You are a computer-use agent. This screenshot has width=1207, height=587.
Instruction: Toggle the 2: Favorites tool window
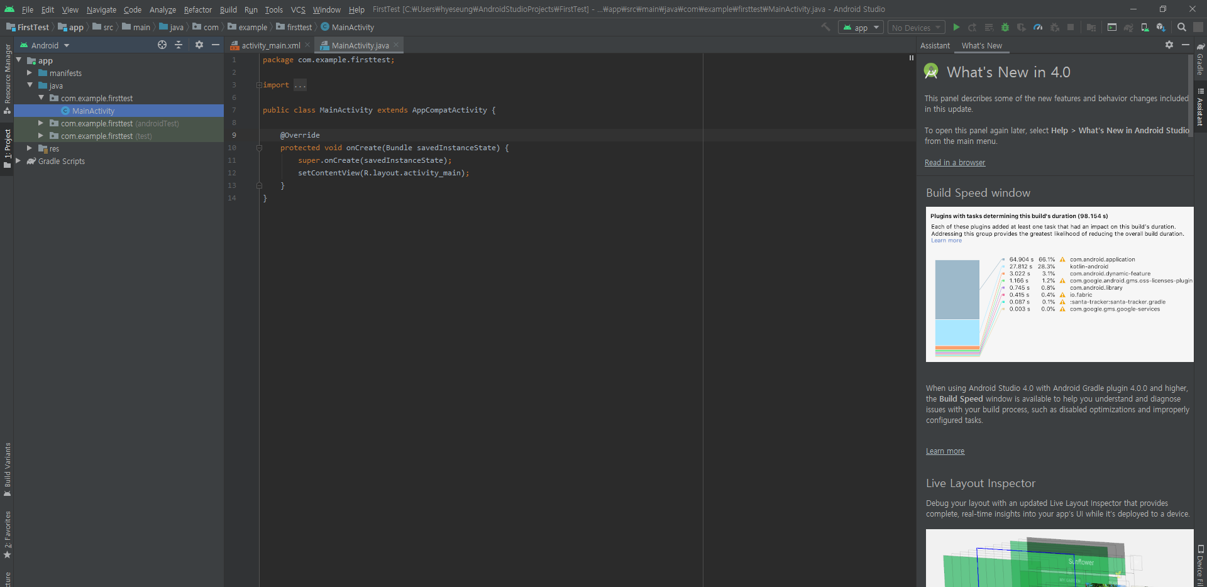(8, 535)
